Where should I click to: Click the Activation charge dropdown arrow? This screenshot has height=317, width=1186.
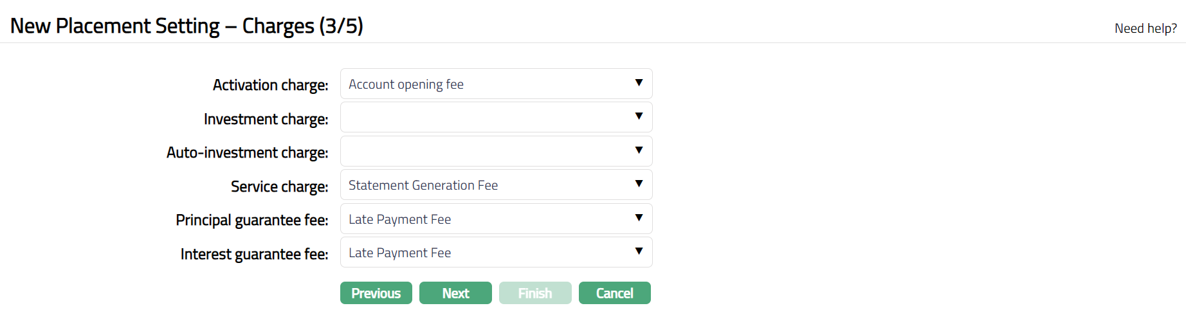click(639, 83)
